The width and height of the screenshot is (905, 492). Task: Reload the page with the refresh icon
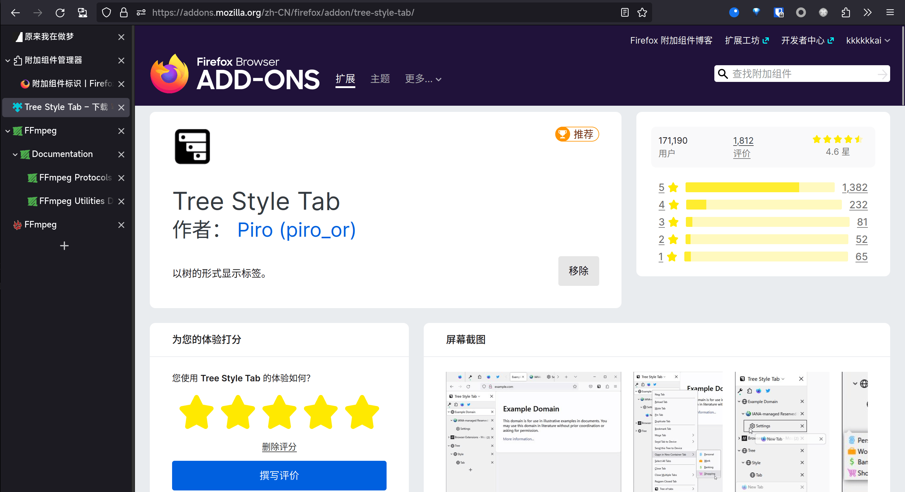pos(60,13)
